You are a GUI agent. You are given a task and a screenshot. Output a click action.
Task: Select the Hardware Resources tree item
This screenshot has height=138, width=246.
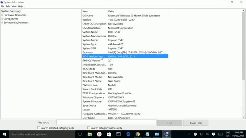[15, 15]
